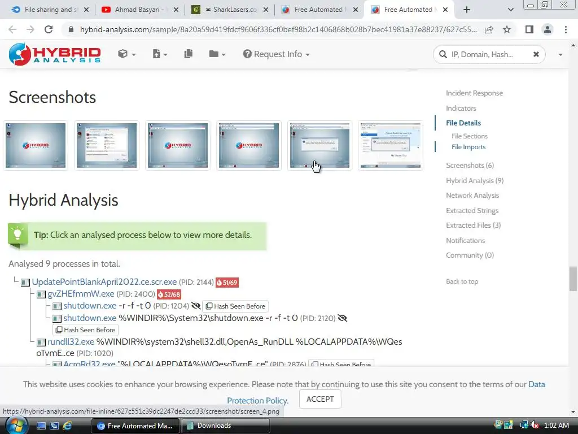The image size is (578, 434).
Task: Open the Chrome profile avatar icon
Action: pyautogui.click(x=548, y=29)
